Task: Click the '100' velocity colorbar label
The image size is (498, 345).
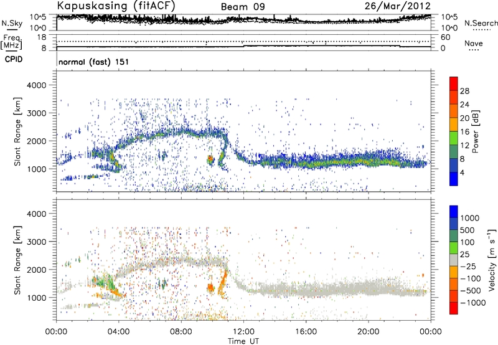Action: pos(467,242)
